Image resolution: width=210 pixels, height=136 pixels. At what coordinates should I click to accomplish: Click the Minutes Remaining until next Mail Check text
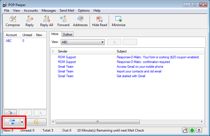(x=111, y=130)
